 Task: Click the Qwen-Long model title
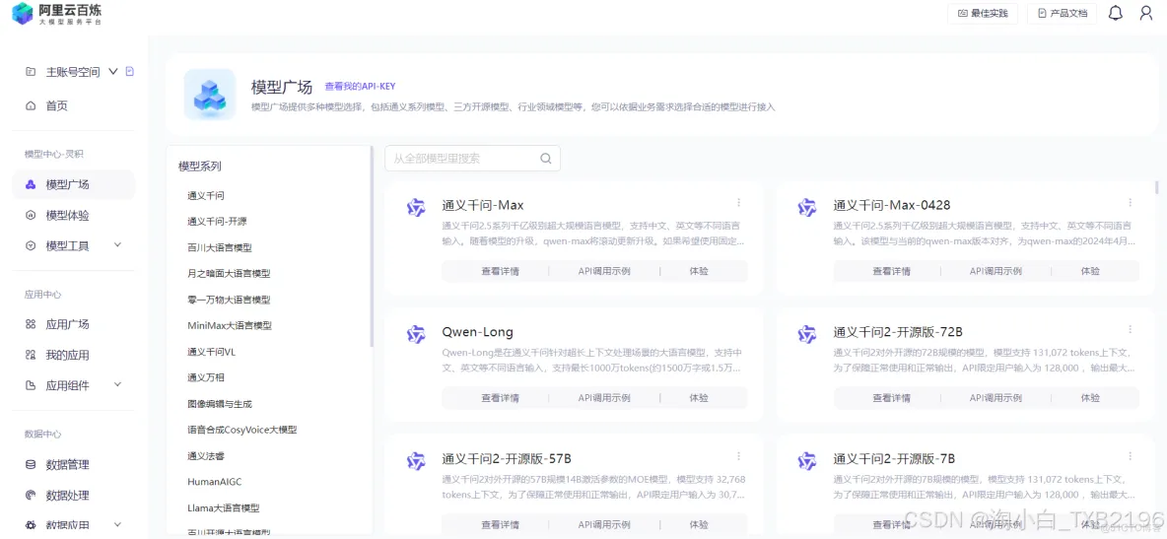point(478,332)
